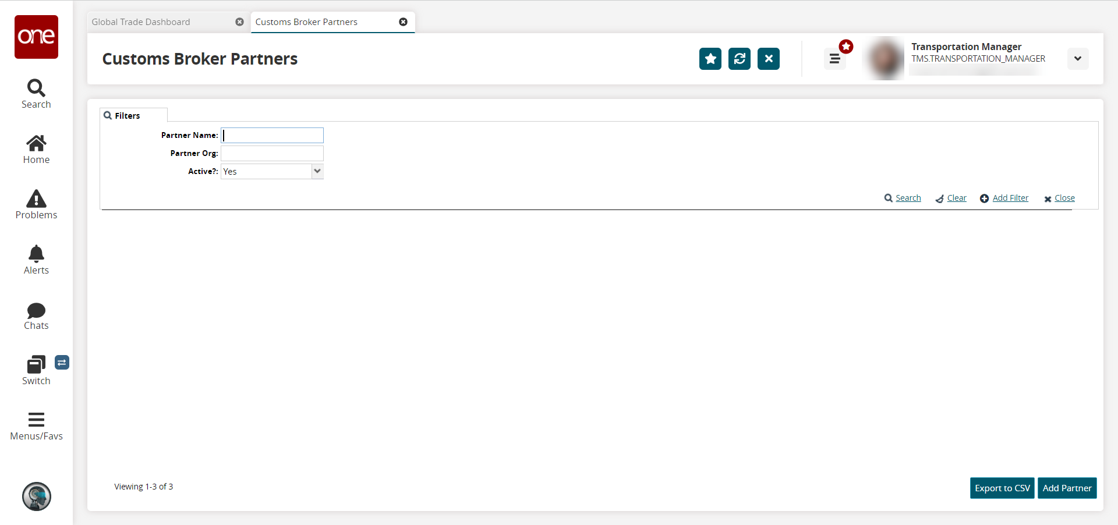
Task: Click the ONE logo icon
Action: [36, 37]
